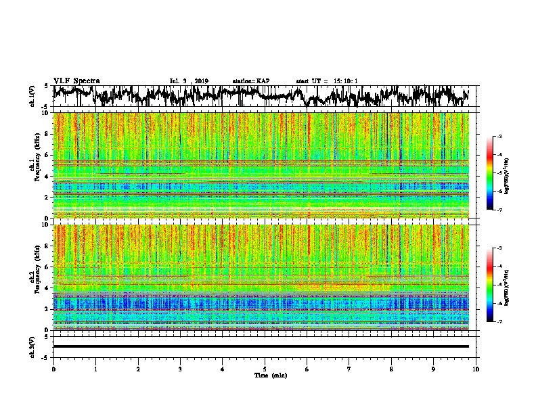The image size is (536, 414).
Task: Click the "4" kHz tick of the ch.2 spectrogram
Action: point(47,288)
